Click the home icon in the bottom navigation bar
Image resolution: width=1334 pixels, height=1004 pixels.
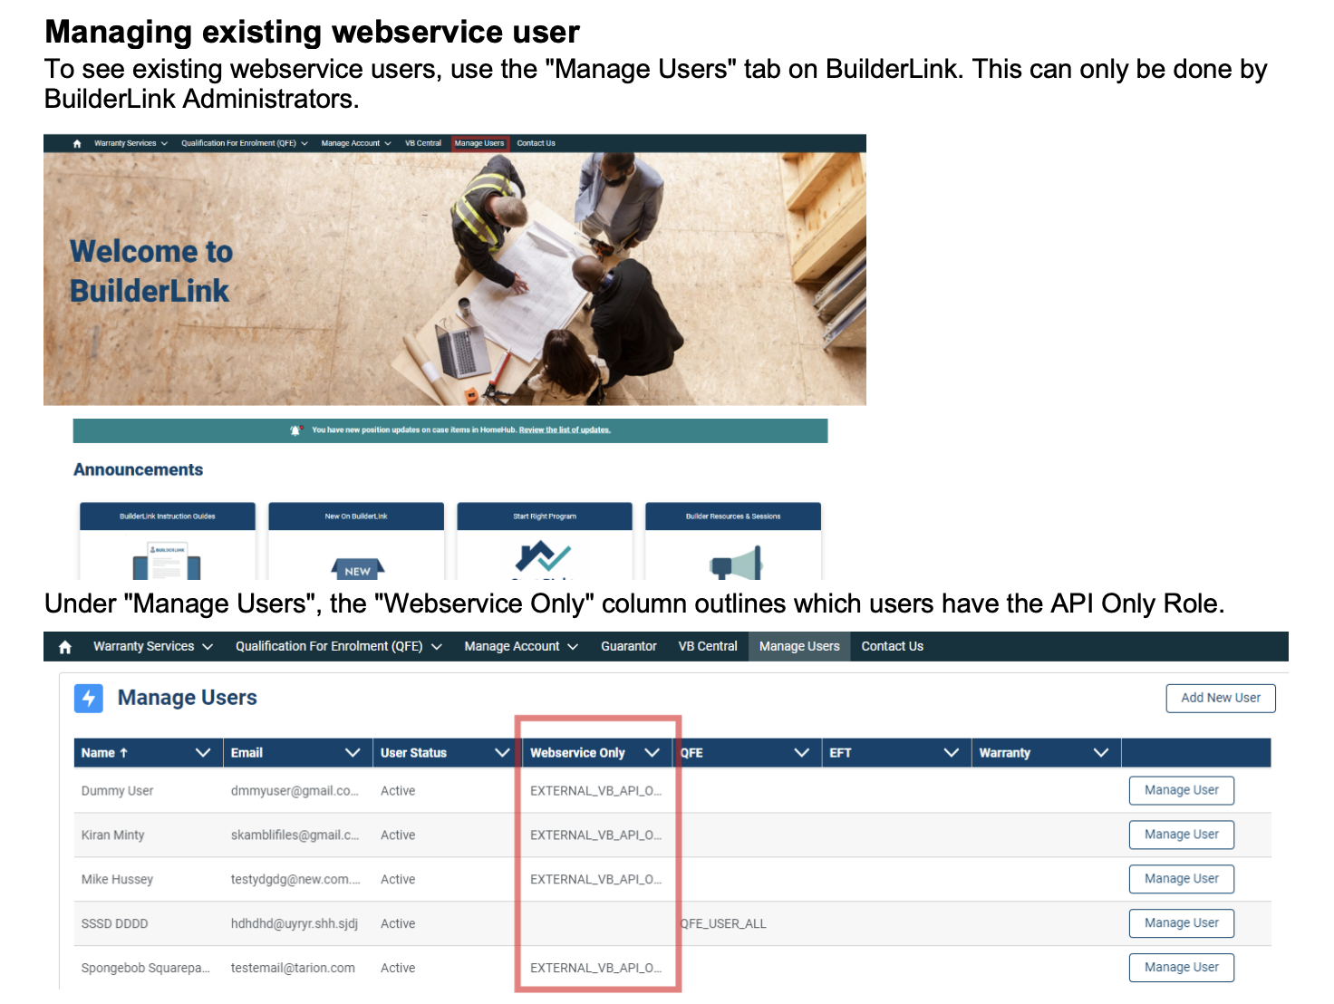click(64, 646)
